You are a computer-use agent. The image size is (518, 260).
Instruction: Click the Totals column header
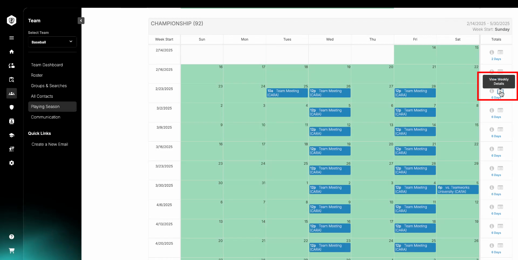tap(496, 39)
